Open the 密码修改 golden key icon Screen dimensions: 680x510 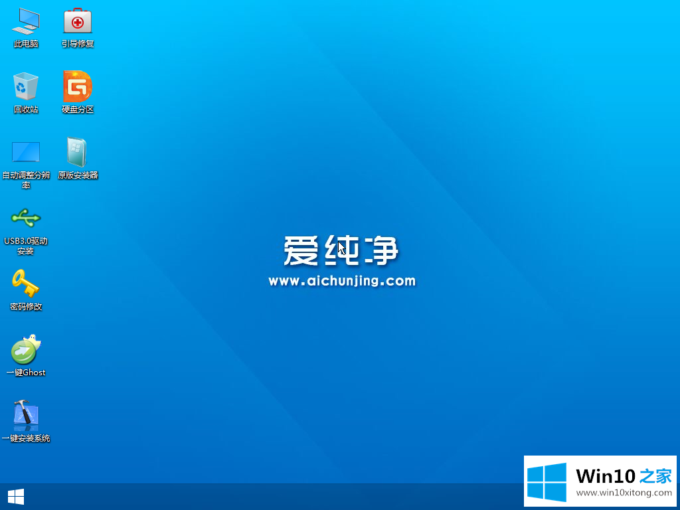point(26,284)
